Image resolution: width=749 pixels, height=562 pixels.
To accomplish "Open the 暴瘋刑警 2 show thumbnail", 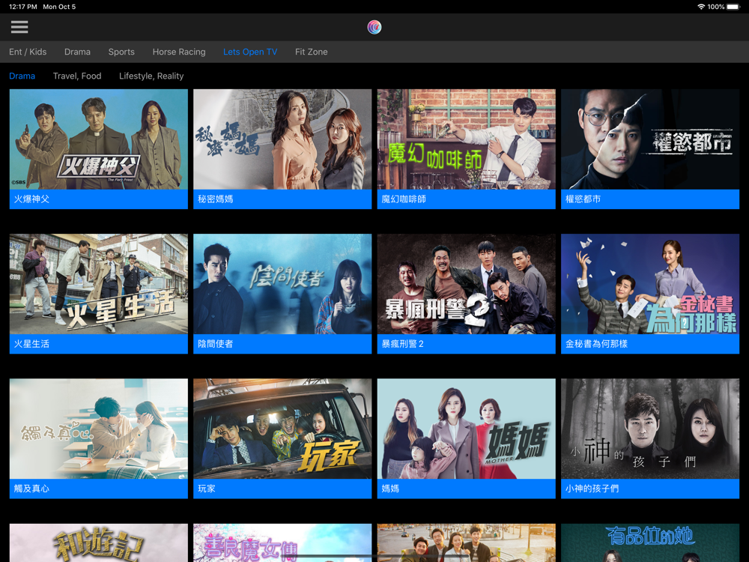I will coord(466,284).
